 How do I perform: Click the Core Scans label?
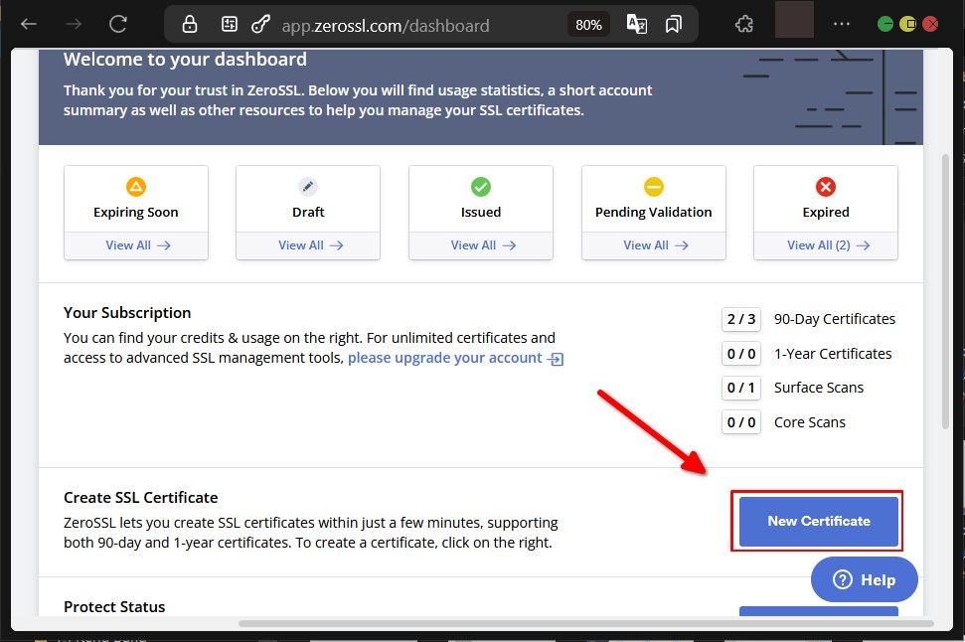coord(810,422)
